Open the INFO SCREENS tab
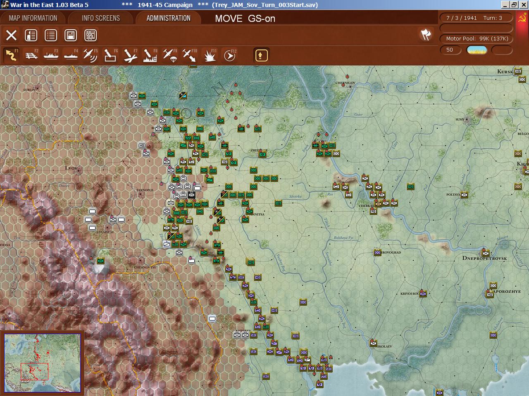Image resolution: width=529 pixels, height=396 pixels. (101, 18)
